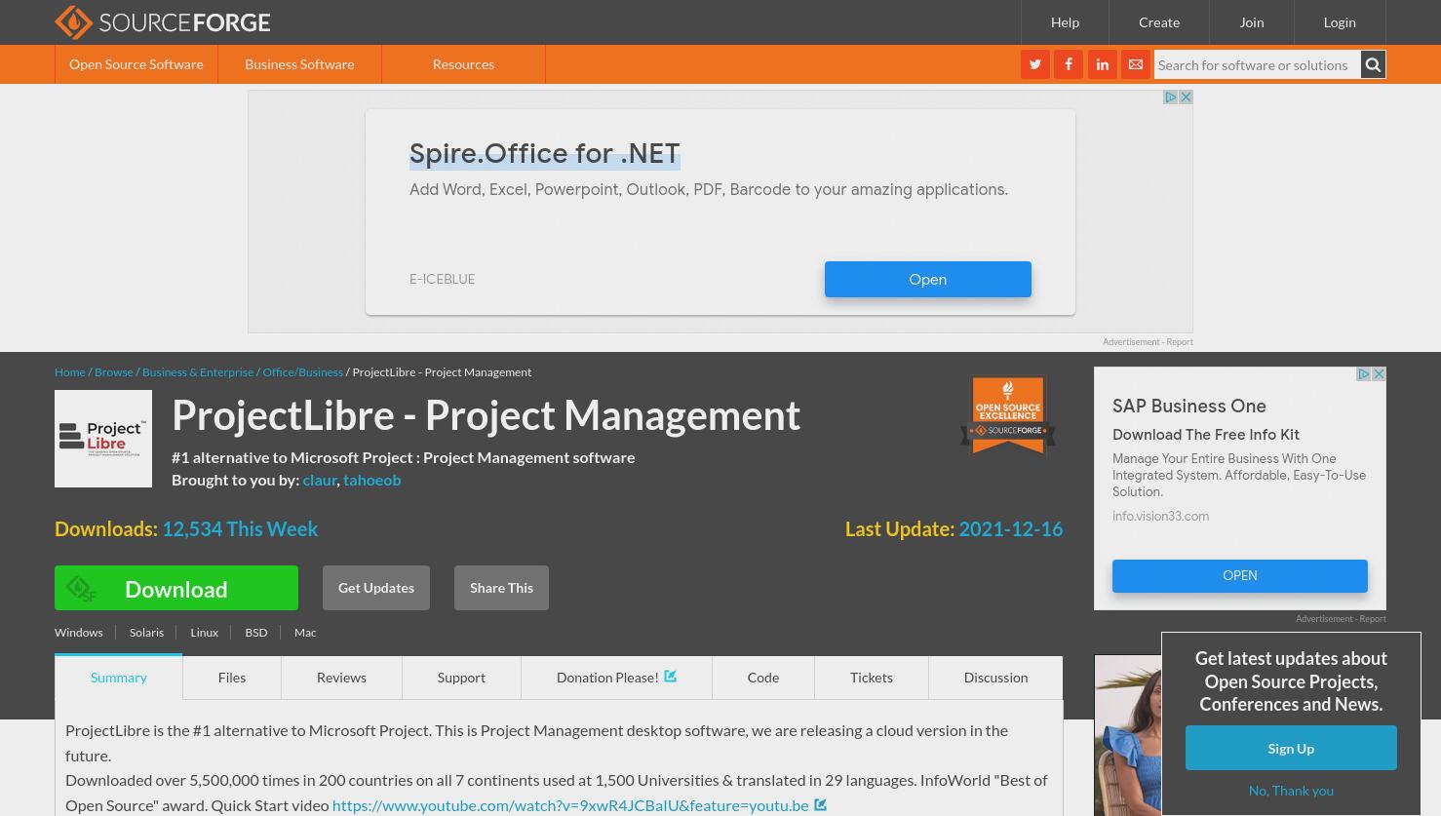Switch to the Discussion tab
The height and width of the screenshot is (816, 1441).
click(x=995, y=678)
